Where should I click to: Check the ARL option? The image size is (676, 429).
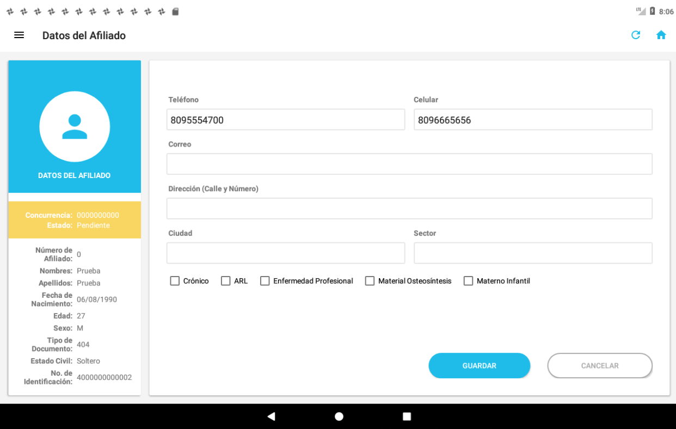(226, 281)
